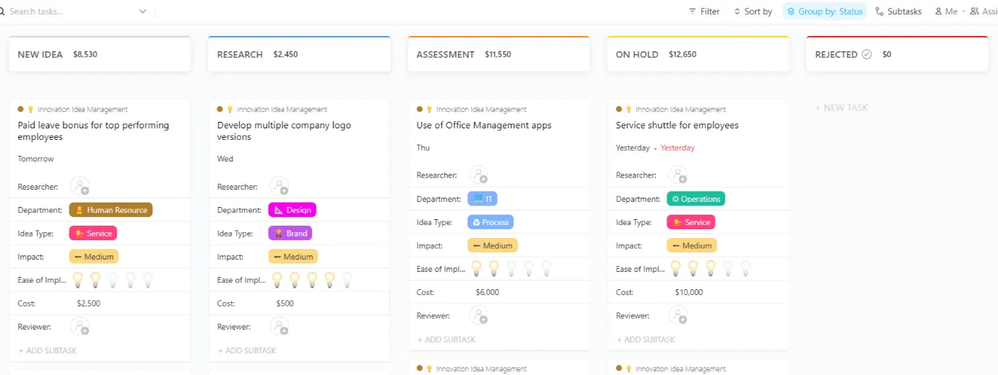Edit the Wed due date

(x=225, y=159)
